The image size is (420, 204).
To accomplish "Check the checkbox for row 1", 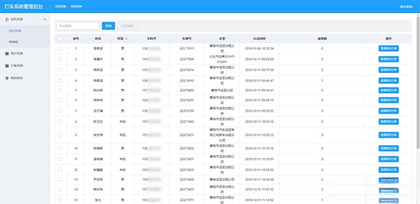I will coord(60,48).
